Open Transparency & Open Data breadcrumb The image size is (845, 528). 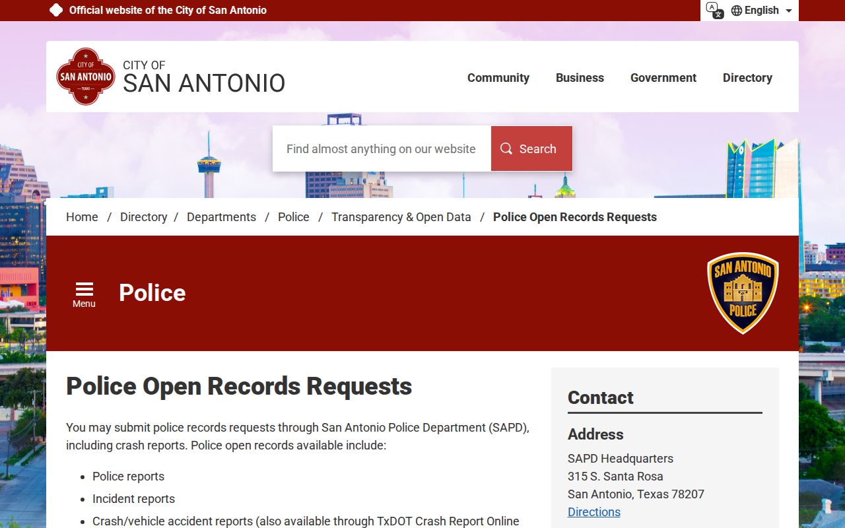pos(401,217)
